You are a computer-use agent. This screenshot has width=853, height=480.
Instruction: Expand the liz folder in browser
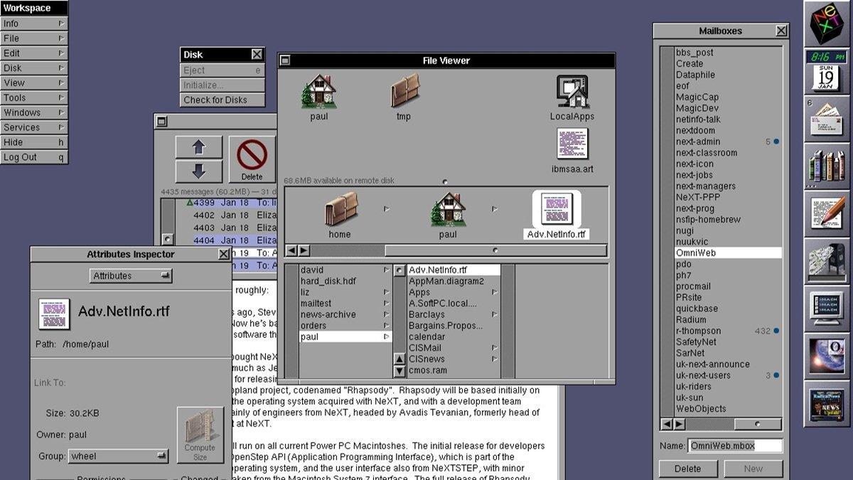coord(387,292)
